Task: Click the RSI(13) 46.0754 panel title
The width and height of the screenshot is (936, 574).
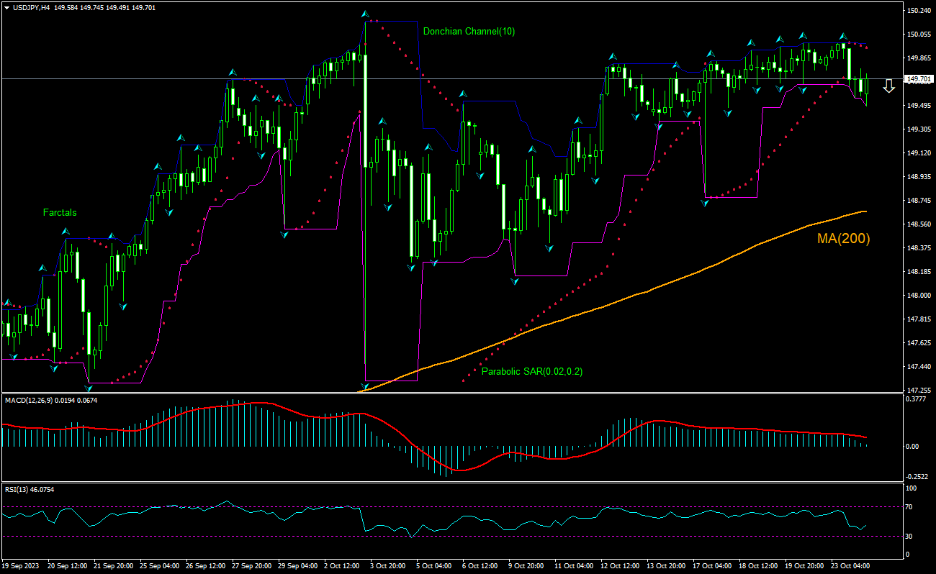Action: point(29,488)
